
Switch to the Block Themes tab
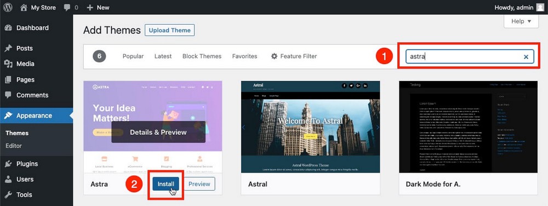[202, 56]
